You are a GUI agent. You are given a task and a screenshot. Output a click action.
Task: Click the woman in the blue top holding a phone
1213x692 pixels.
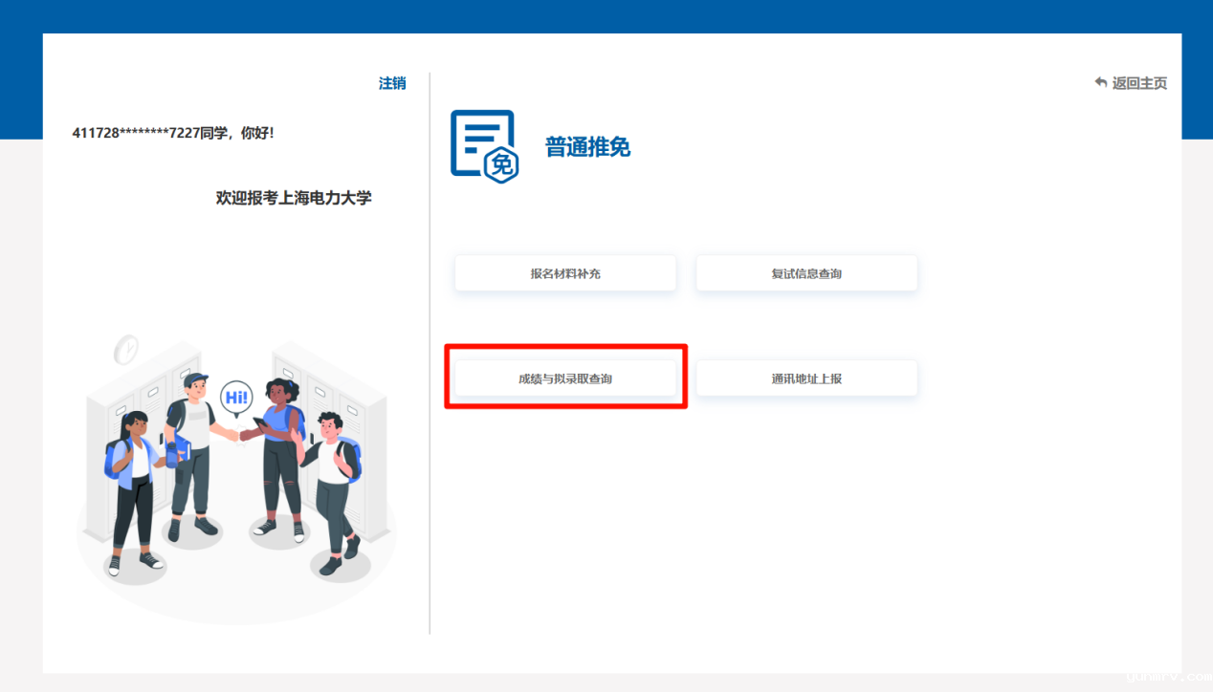click(279, 454)
